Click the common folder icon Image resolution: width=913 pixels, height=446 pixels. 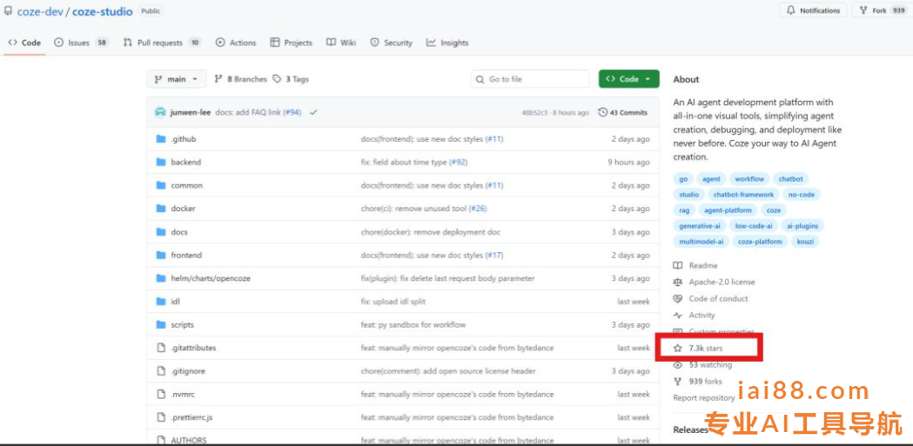pos(161,185)
